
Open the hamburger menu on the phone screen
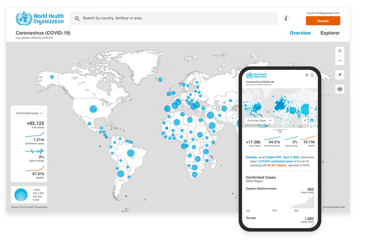[x=312, y=75]
